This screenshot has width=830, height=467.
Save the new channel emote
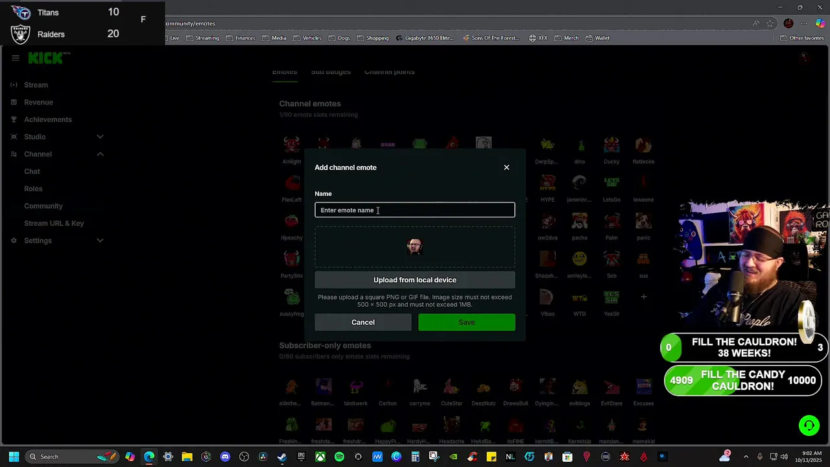click(x=467, y=322)
